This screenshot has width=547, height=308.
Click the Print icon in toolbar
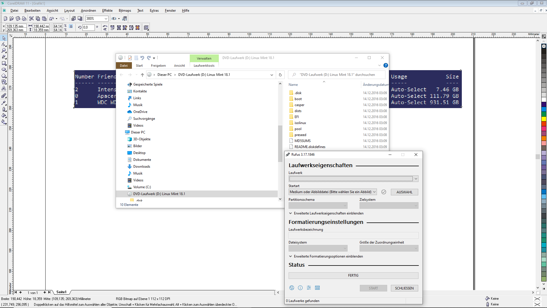pos(24,19)
